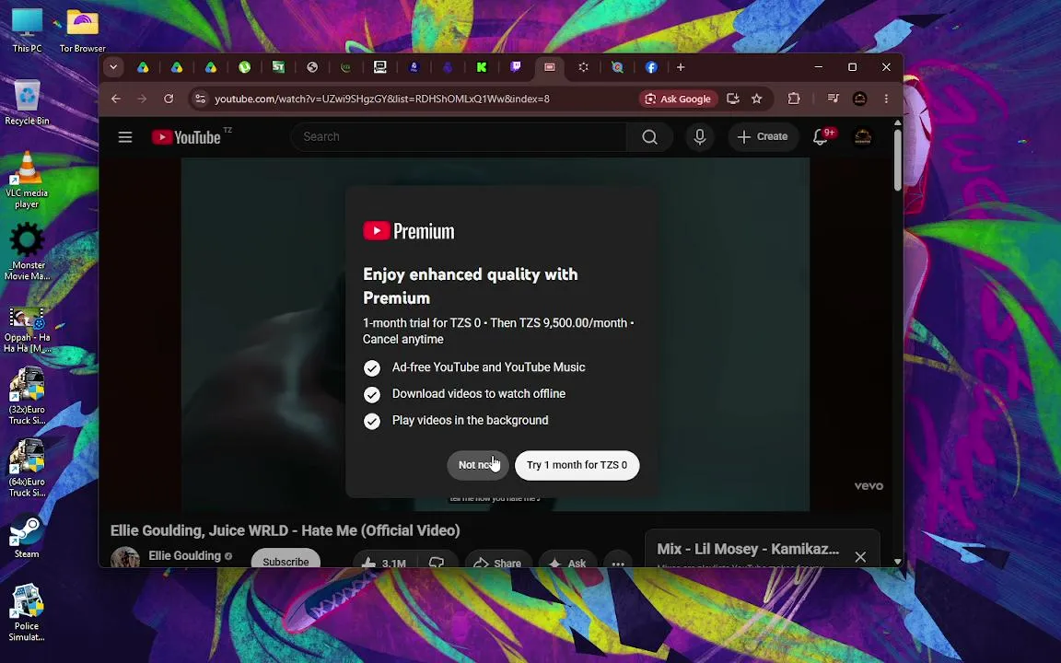Click the Ask button below video
1061x663 pixels.
tap(567, 560)
